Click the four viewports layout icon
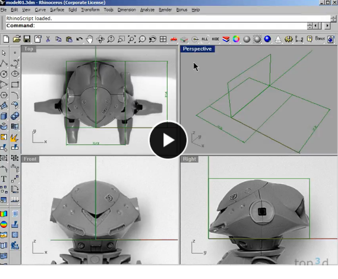Screen dimensions: 338x279 (x=163, y=39)
